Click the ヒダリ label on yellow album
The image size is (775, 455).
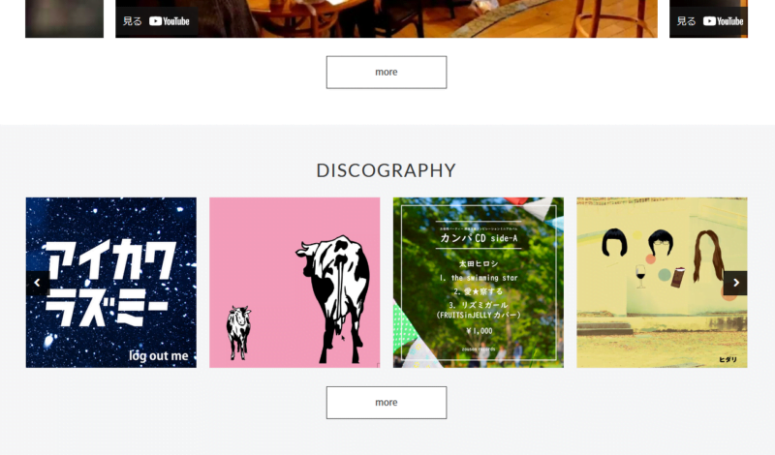pyautogui.click(x=728, y=360)
